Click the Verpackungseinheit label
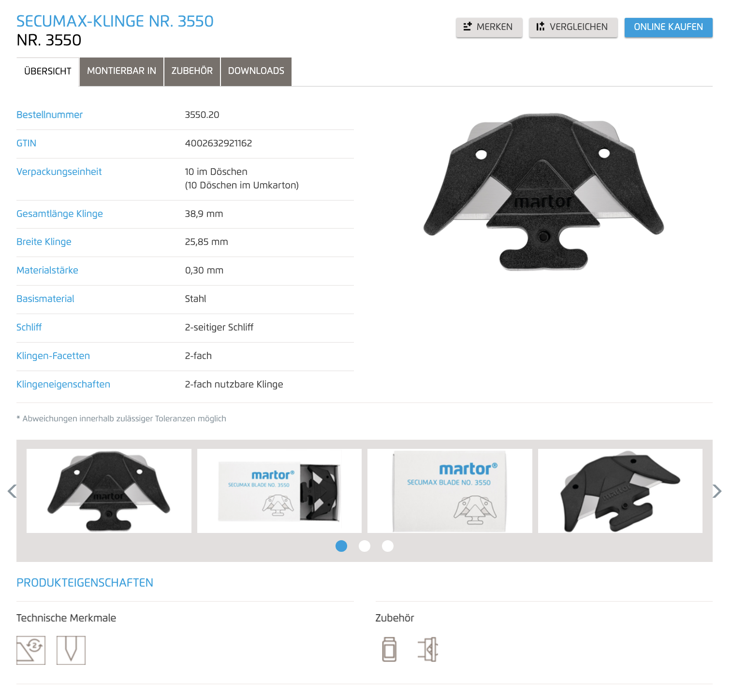Viewport: 732px width, 690px height. (x=59, y=172)
